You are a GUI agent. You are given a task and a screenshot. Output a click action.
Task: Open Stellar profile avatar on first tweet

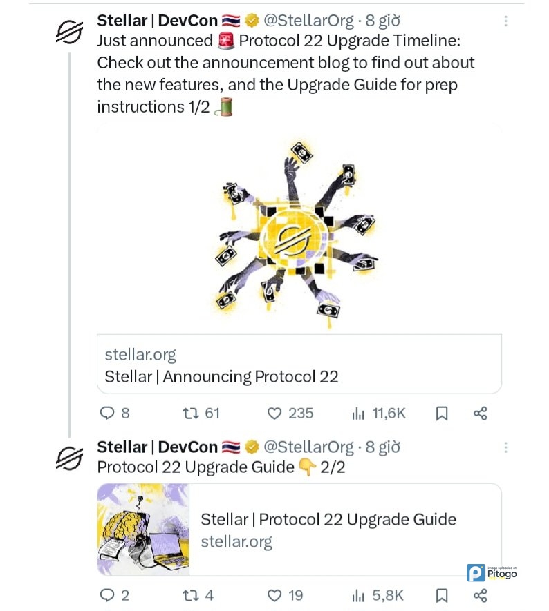69,32
